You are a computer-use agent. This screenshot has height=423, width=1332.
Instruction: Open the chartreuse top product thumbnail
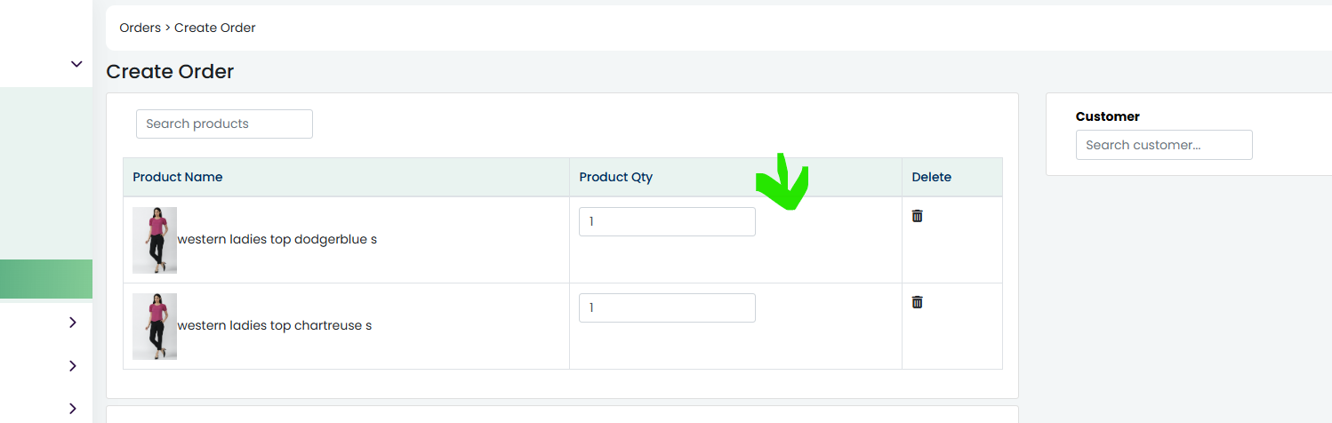155,326
